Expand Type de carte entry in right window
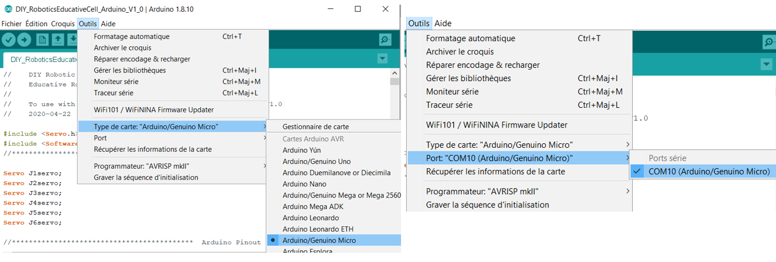The image size is (776, 262). pos(519,144)
